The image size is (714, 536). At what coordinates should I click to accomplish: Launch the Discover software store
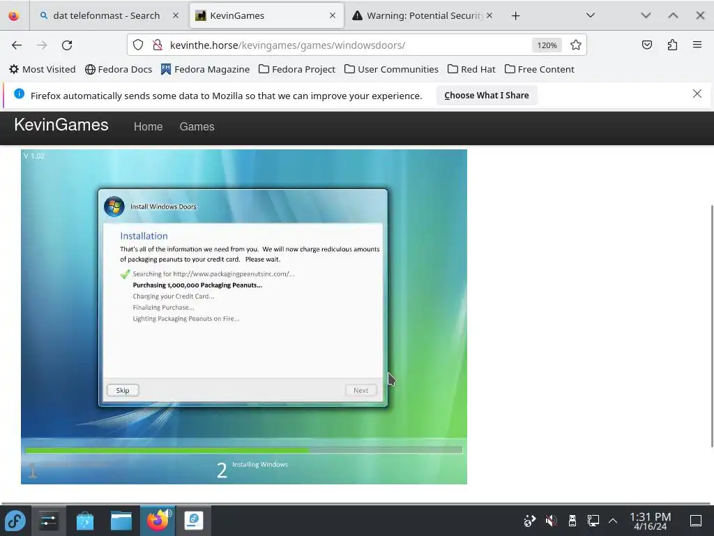84,521
